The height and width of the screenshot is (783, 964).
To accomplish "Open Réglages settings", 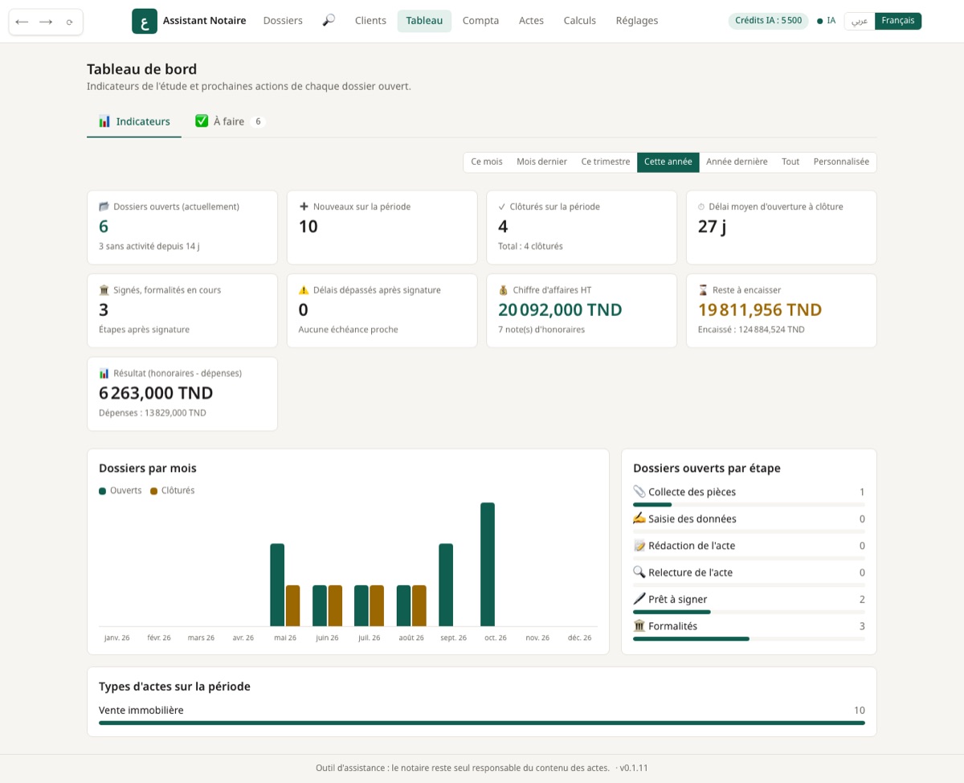I will (637, 21).
